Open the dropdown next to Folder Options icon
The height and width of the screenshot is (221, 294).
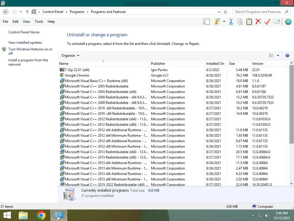[224, 22]
